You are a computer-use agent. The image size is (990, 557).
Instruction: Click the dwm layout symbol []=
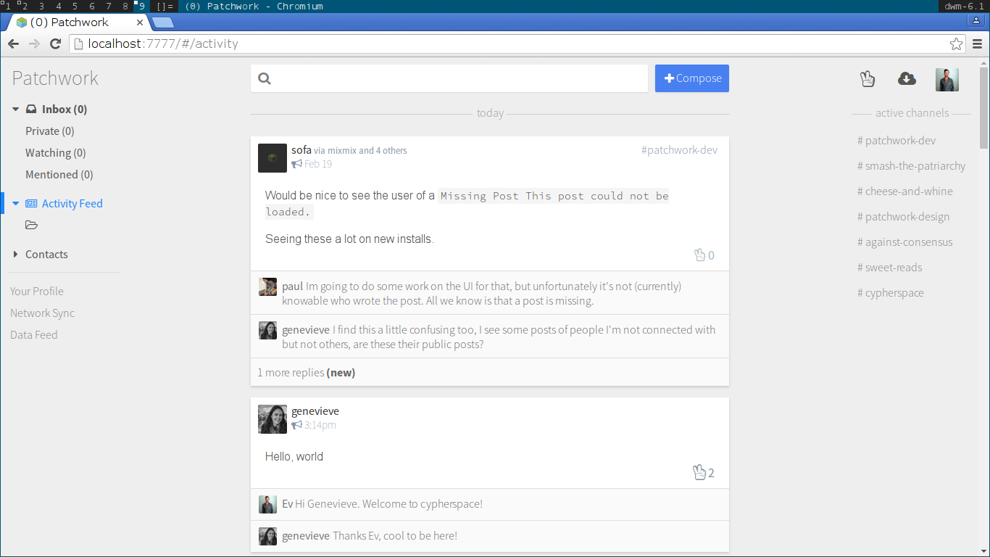165,6
